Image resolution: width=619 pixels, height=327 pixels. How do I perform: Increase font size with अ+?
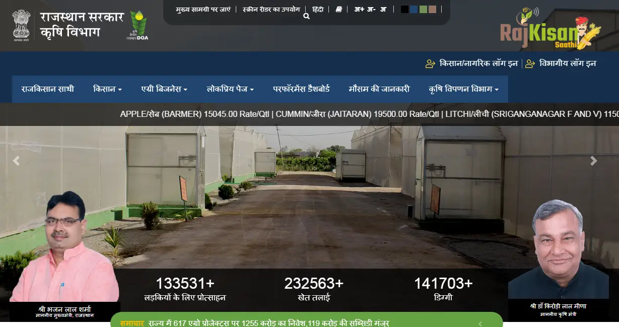tap(359, 9)
